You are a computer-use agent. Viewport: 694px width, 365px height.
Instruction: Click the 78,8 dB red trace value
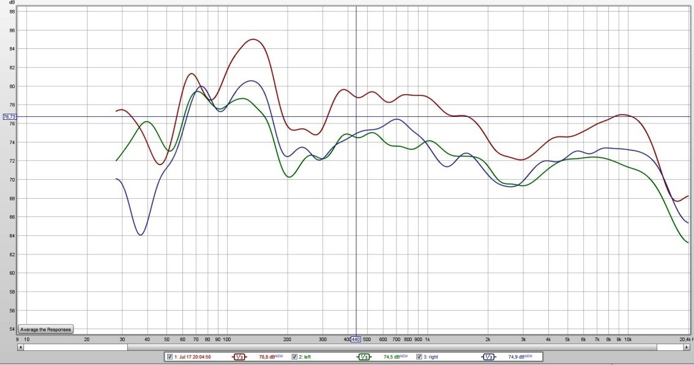[x=267, y=357]
